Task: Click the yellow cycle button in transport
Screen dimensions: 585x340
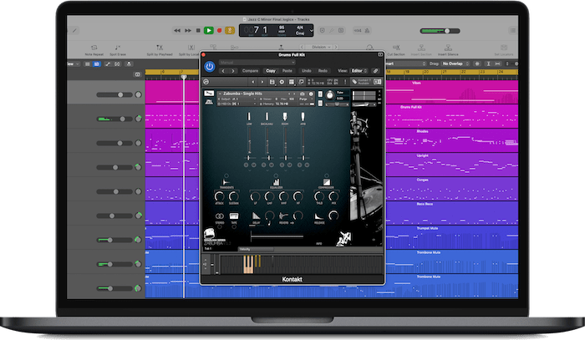Action: [x=229, y=31]
